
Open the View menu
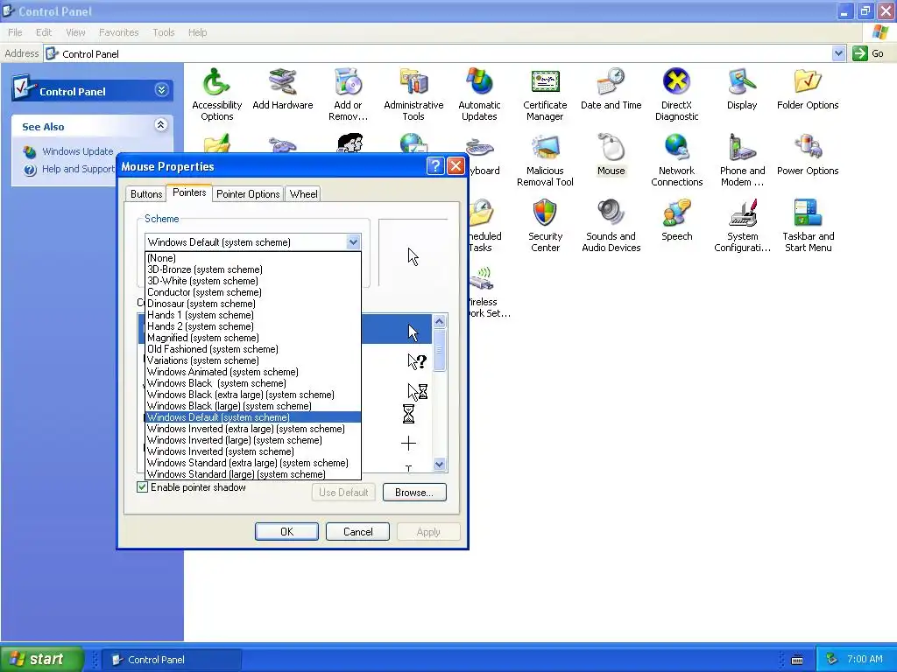75,32
